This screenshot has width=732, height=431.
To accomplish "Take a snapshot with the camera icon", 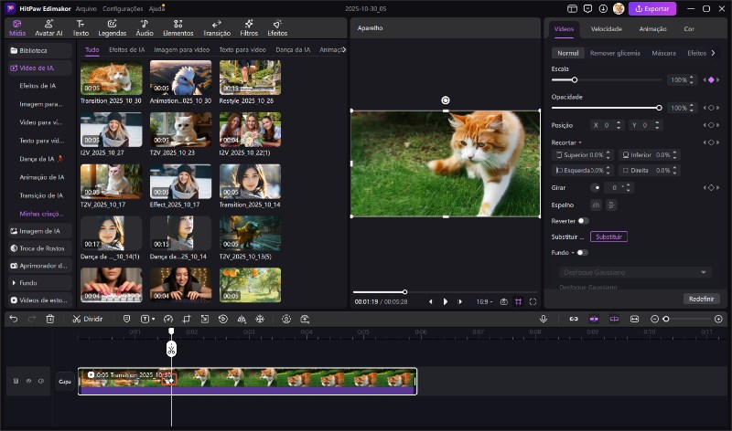I will 504,301.
